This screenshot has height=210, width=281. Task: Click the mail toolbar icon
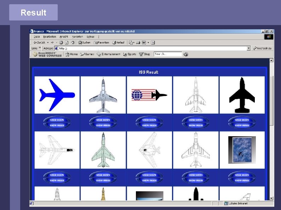pos(131,43)
